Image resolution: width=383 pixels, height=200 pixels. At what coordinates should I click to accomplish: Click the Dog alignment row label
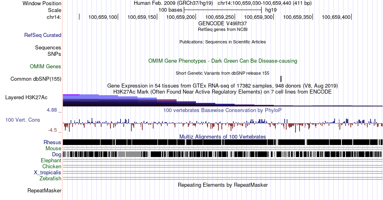[x=56, y=154]
